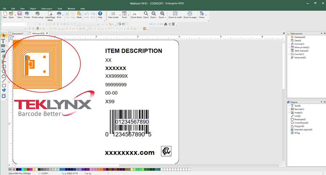Expand the Counter(1) data source node

(x=289, y=54)
